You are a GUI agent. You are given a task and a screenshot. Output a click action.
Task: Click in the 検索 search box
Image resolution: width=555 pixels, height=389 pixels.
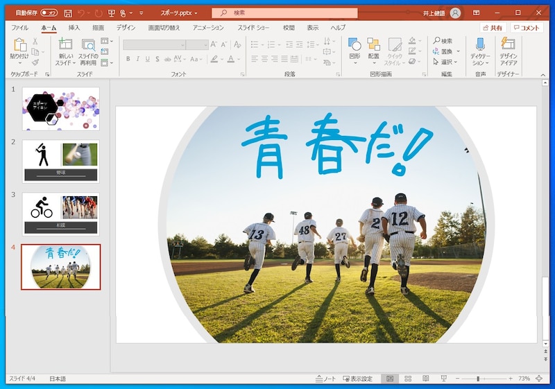(284, 13)
